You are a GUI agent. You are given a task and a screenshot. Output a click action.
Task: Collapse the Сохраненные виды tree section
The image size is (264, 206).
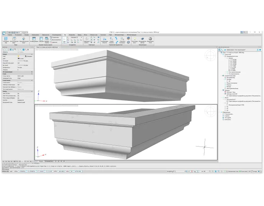point(222,76)
